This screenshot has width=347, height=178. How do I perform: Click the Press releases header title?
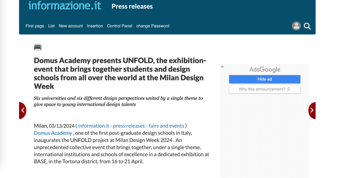click(132, 6)
